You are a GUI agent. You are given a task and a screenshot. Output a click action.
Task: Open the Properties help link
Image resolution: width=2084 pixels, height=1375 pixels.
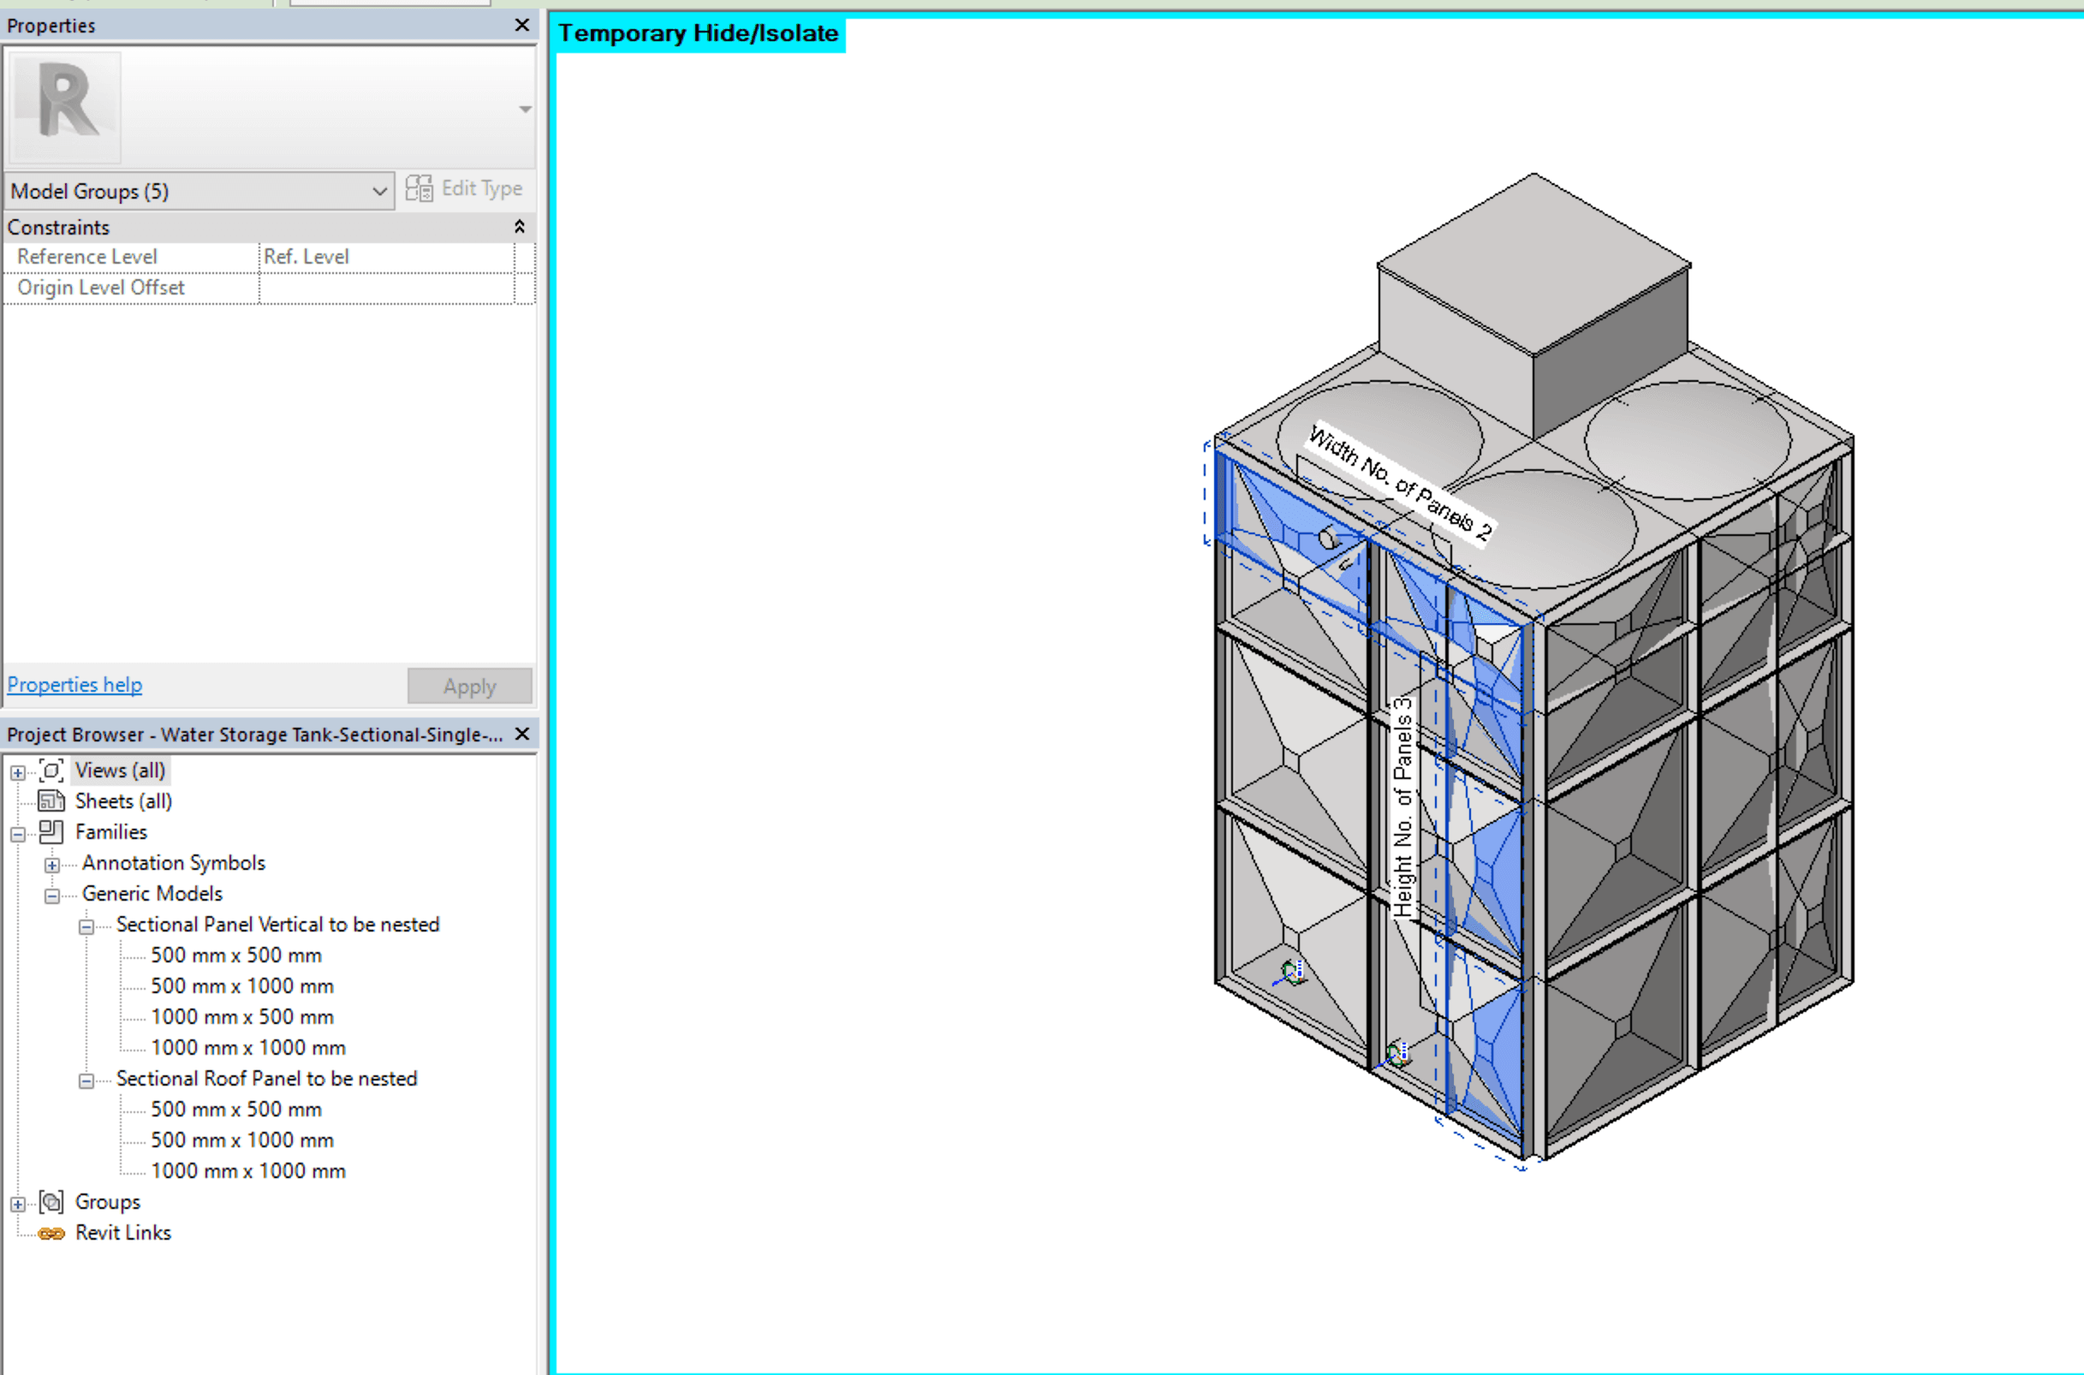[74, 685]
